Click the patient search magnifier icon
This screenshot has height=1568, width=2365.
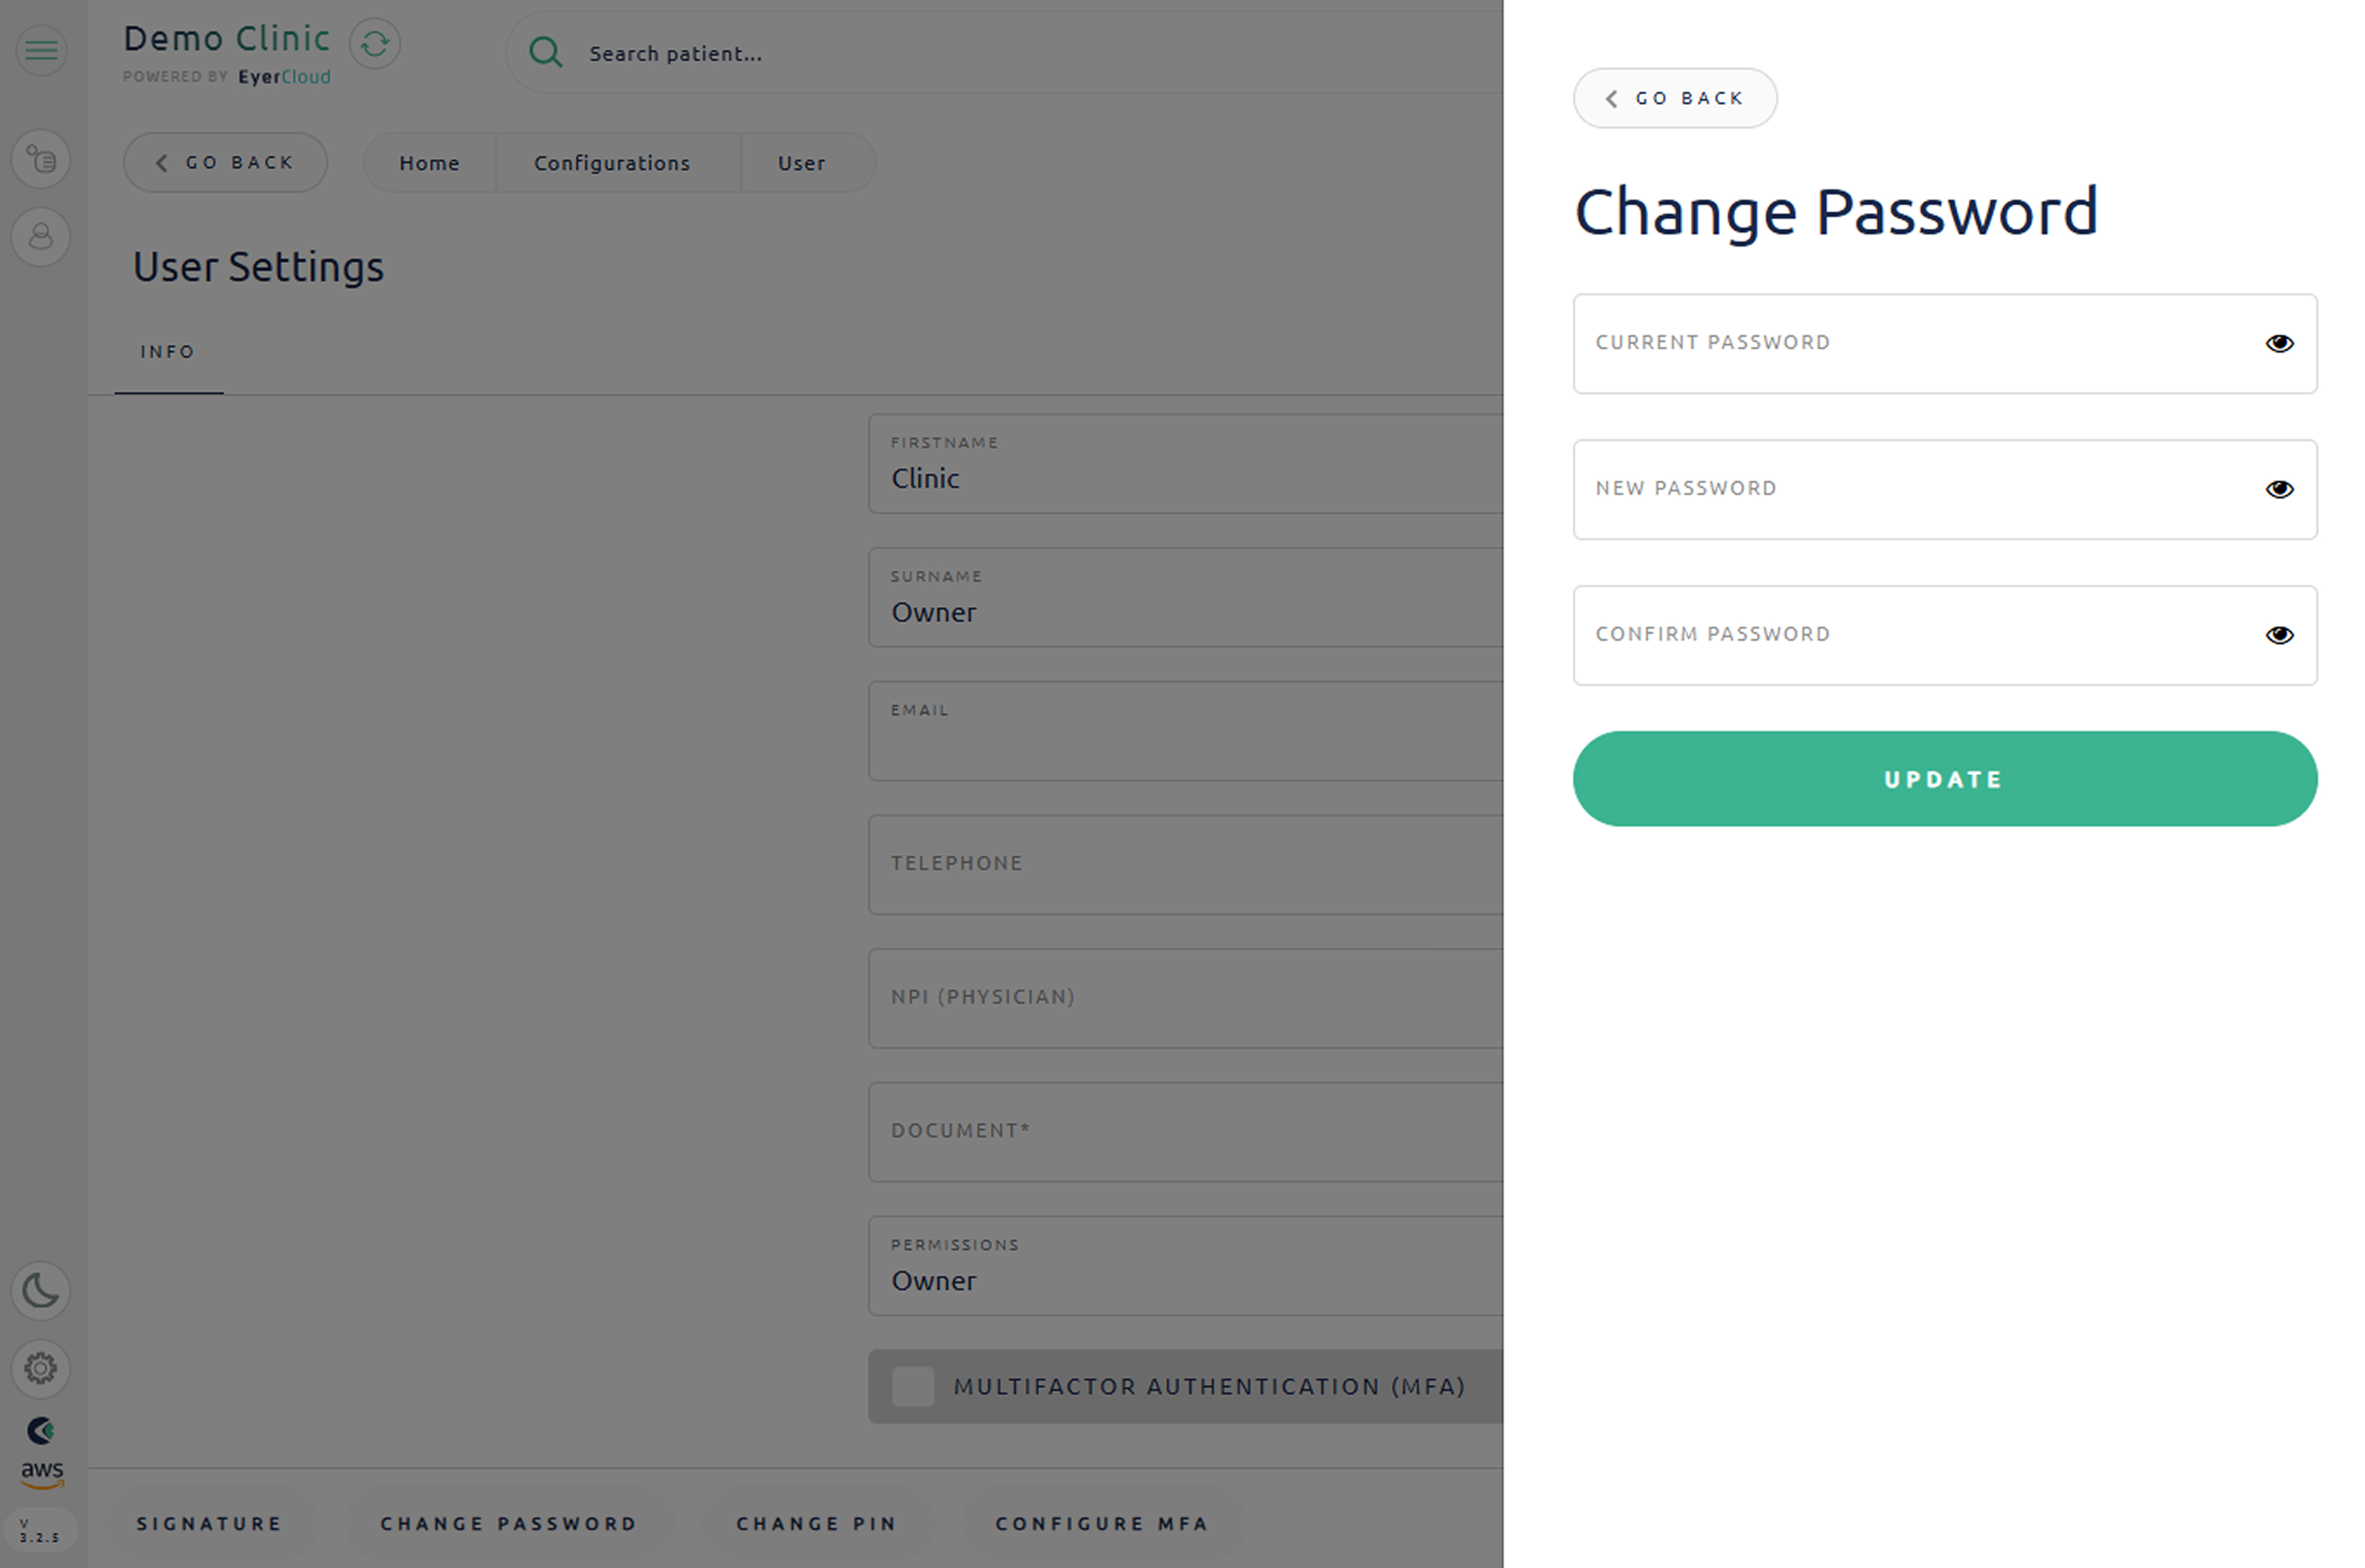[x=545, y=52]
